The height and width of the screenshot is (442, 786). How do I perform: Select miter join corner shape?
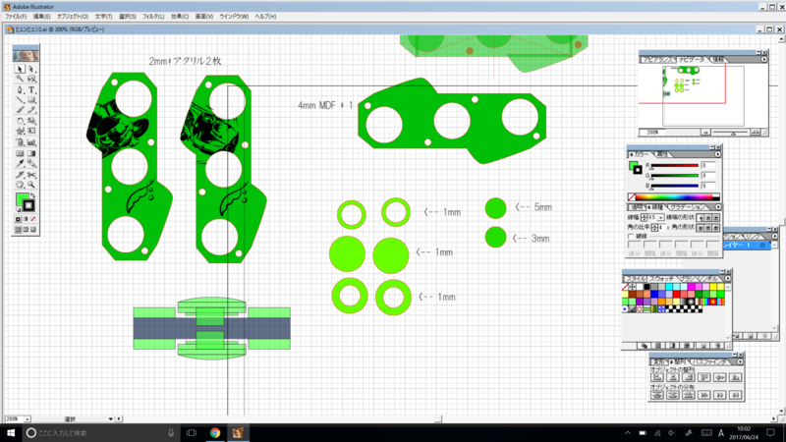coord(701,228)
